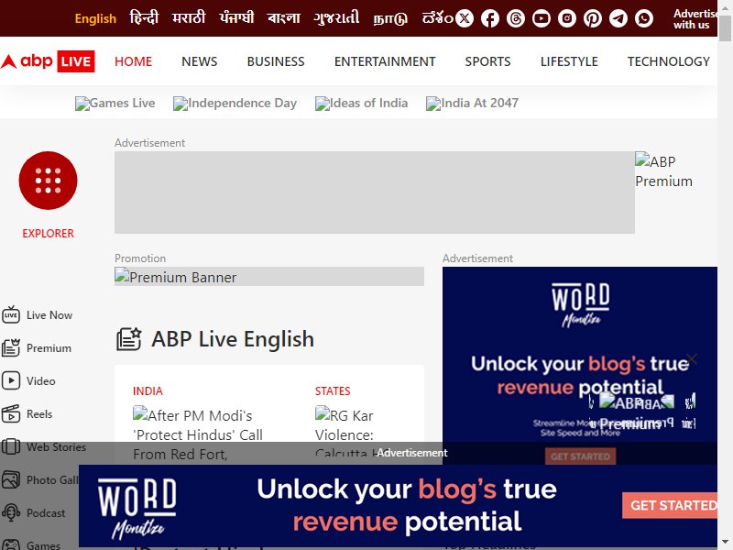This screenshot has height=550, width=733.
Task: Open the WhatsApp social icon
Action: tap(644, 18)
